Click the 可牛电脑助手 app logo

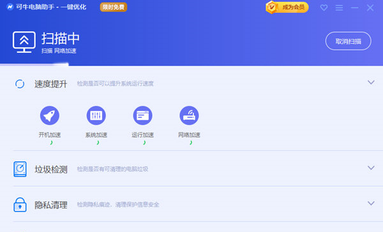(10, 7)
